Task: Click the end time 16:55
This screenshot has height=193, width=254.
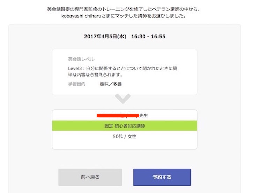Action: click(158, 36)
